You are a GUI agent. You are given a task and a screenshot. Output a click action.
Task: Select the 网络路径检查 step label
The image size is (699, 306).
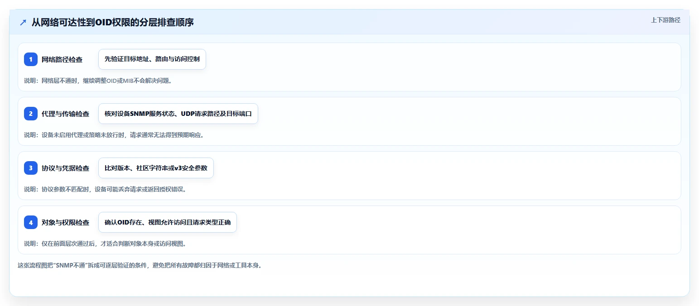(62, 59)
